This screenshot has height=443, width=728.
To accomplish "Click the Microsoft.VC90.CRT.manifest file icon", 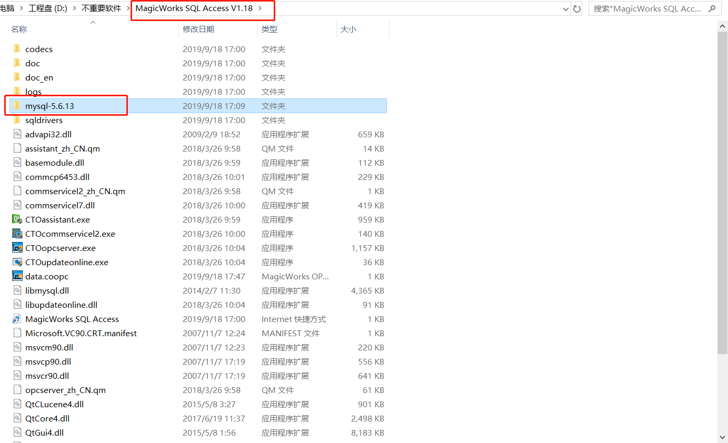I will pyautogui.click(x=17, y=333).
